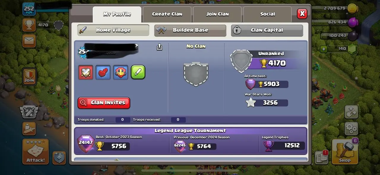Tap the Attack! map button
Image resolution: width=380 pixels, height=175 pixels.
[36, 152]
